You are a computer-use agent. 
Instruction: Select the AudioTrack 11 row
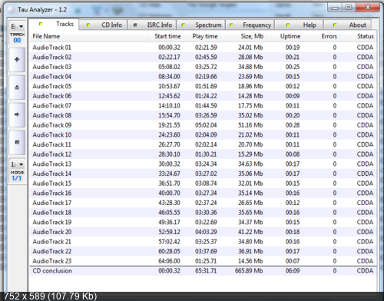(x=203, y=144)
